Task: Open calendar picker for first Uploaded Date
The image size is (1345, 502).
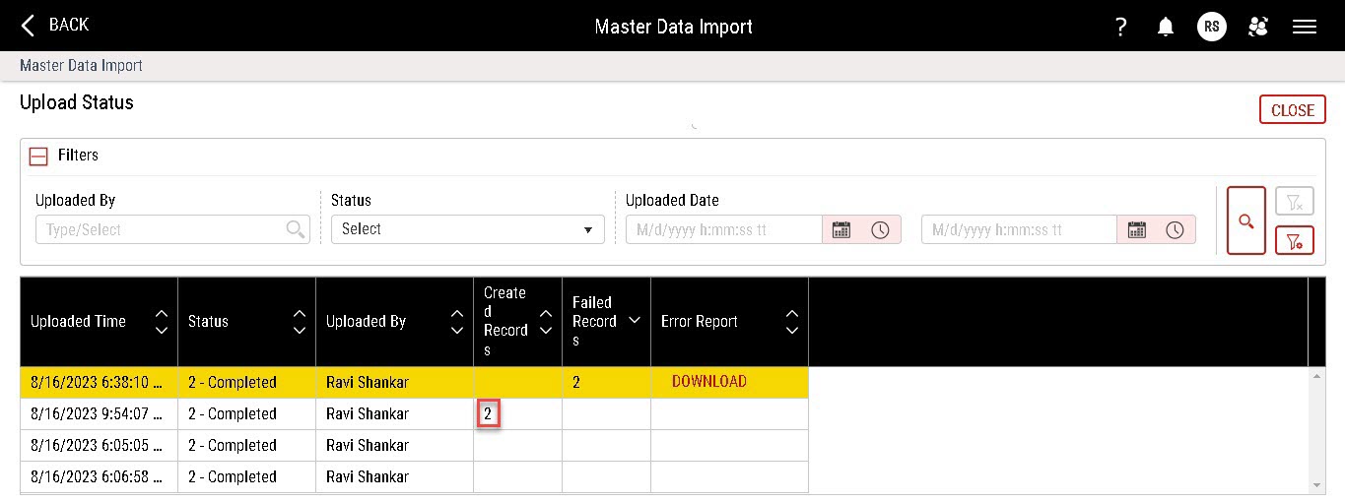Action: [x=841, y=229]
